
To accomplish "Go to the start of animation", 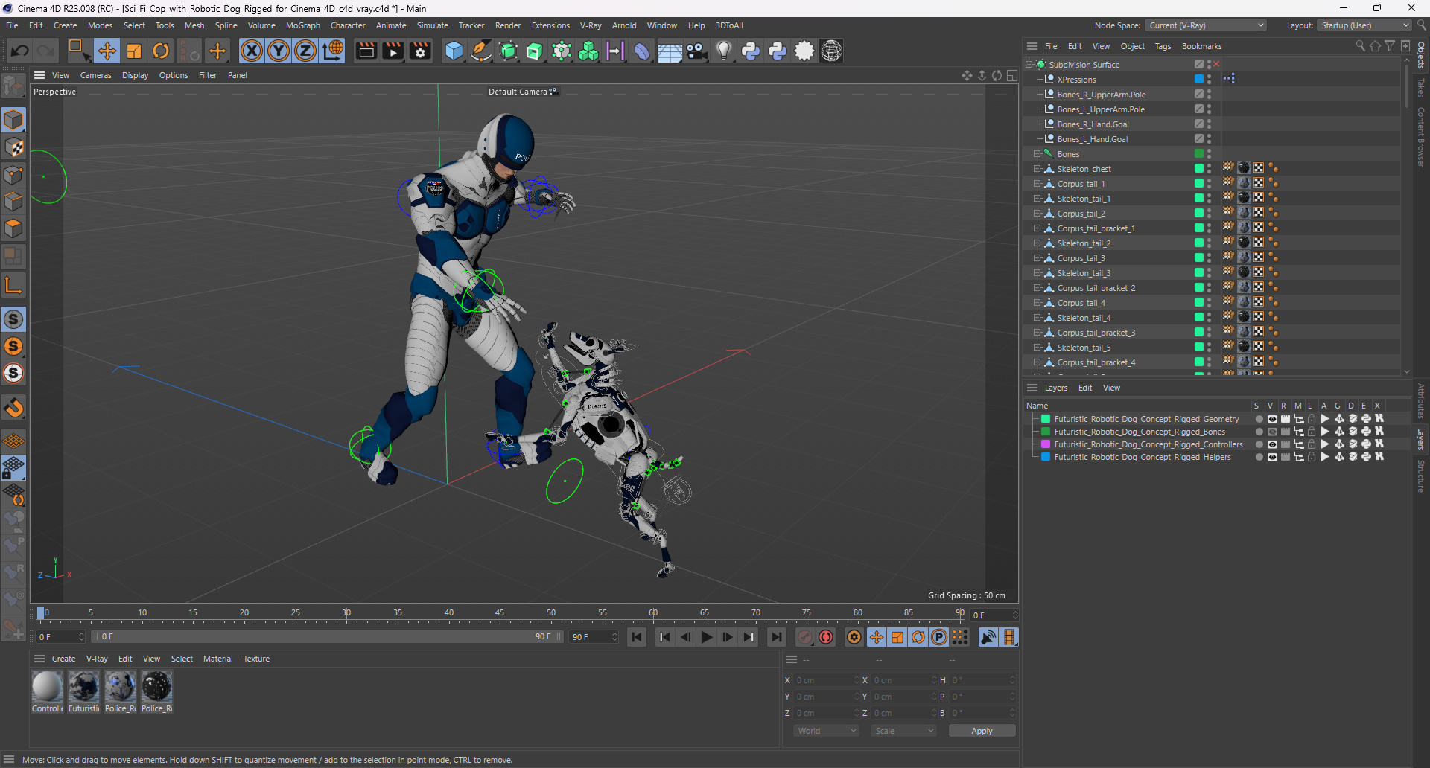I will (x=637, y=637).
